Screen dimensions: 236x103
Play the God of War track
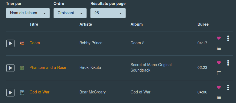10,92
